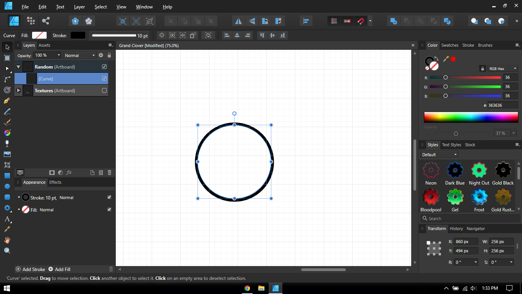Image resolution: width=522 pixels, height=294 pixels.
Task: Select the Vector Crop tool
Action: pyautogui.click(x=7, y=165)
